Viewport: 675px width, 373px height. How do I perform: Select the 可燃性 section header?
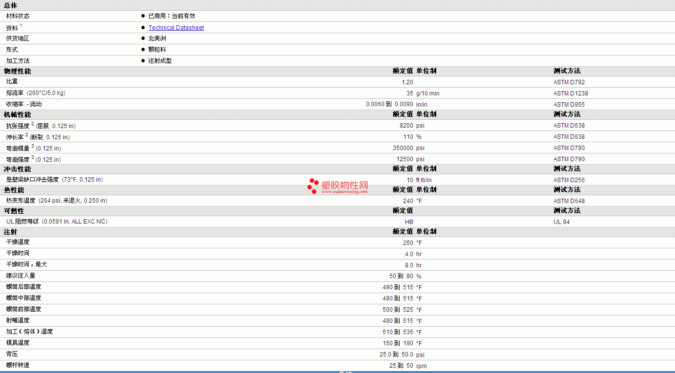pos(14,211)
